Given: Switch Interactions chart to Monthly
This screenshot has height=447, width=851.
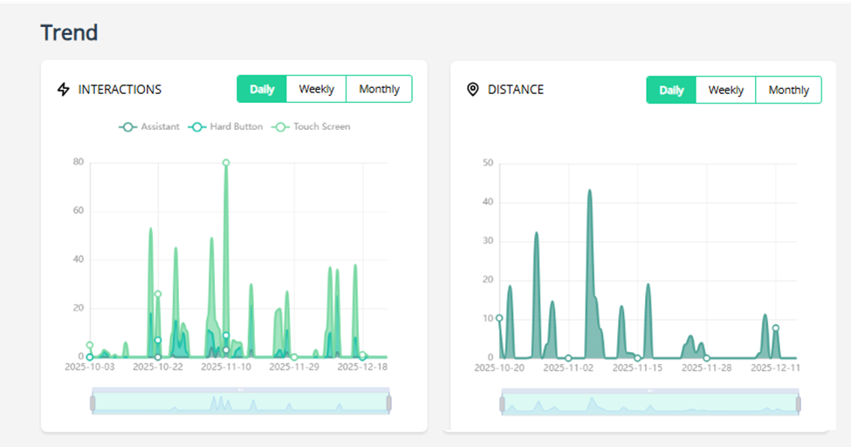Looking at the screenshot, I should [x=379, y=89].
